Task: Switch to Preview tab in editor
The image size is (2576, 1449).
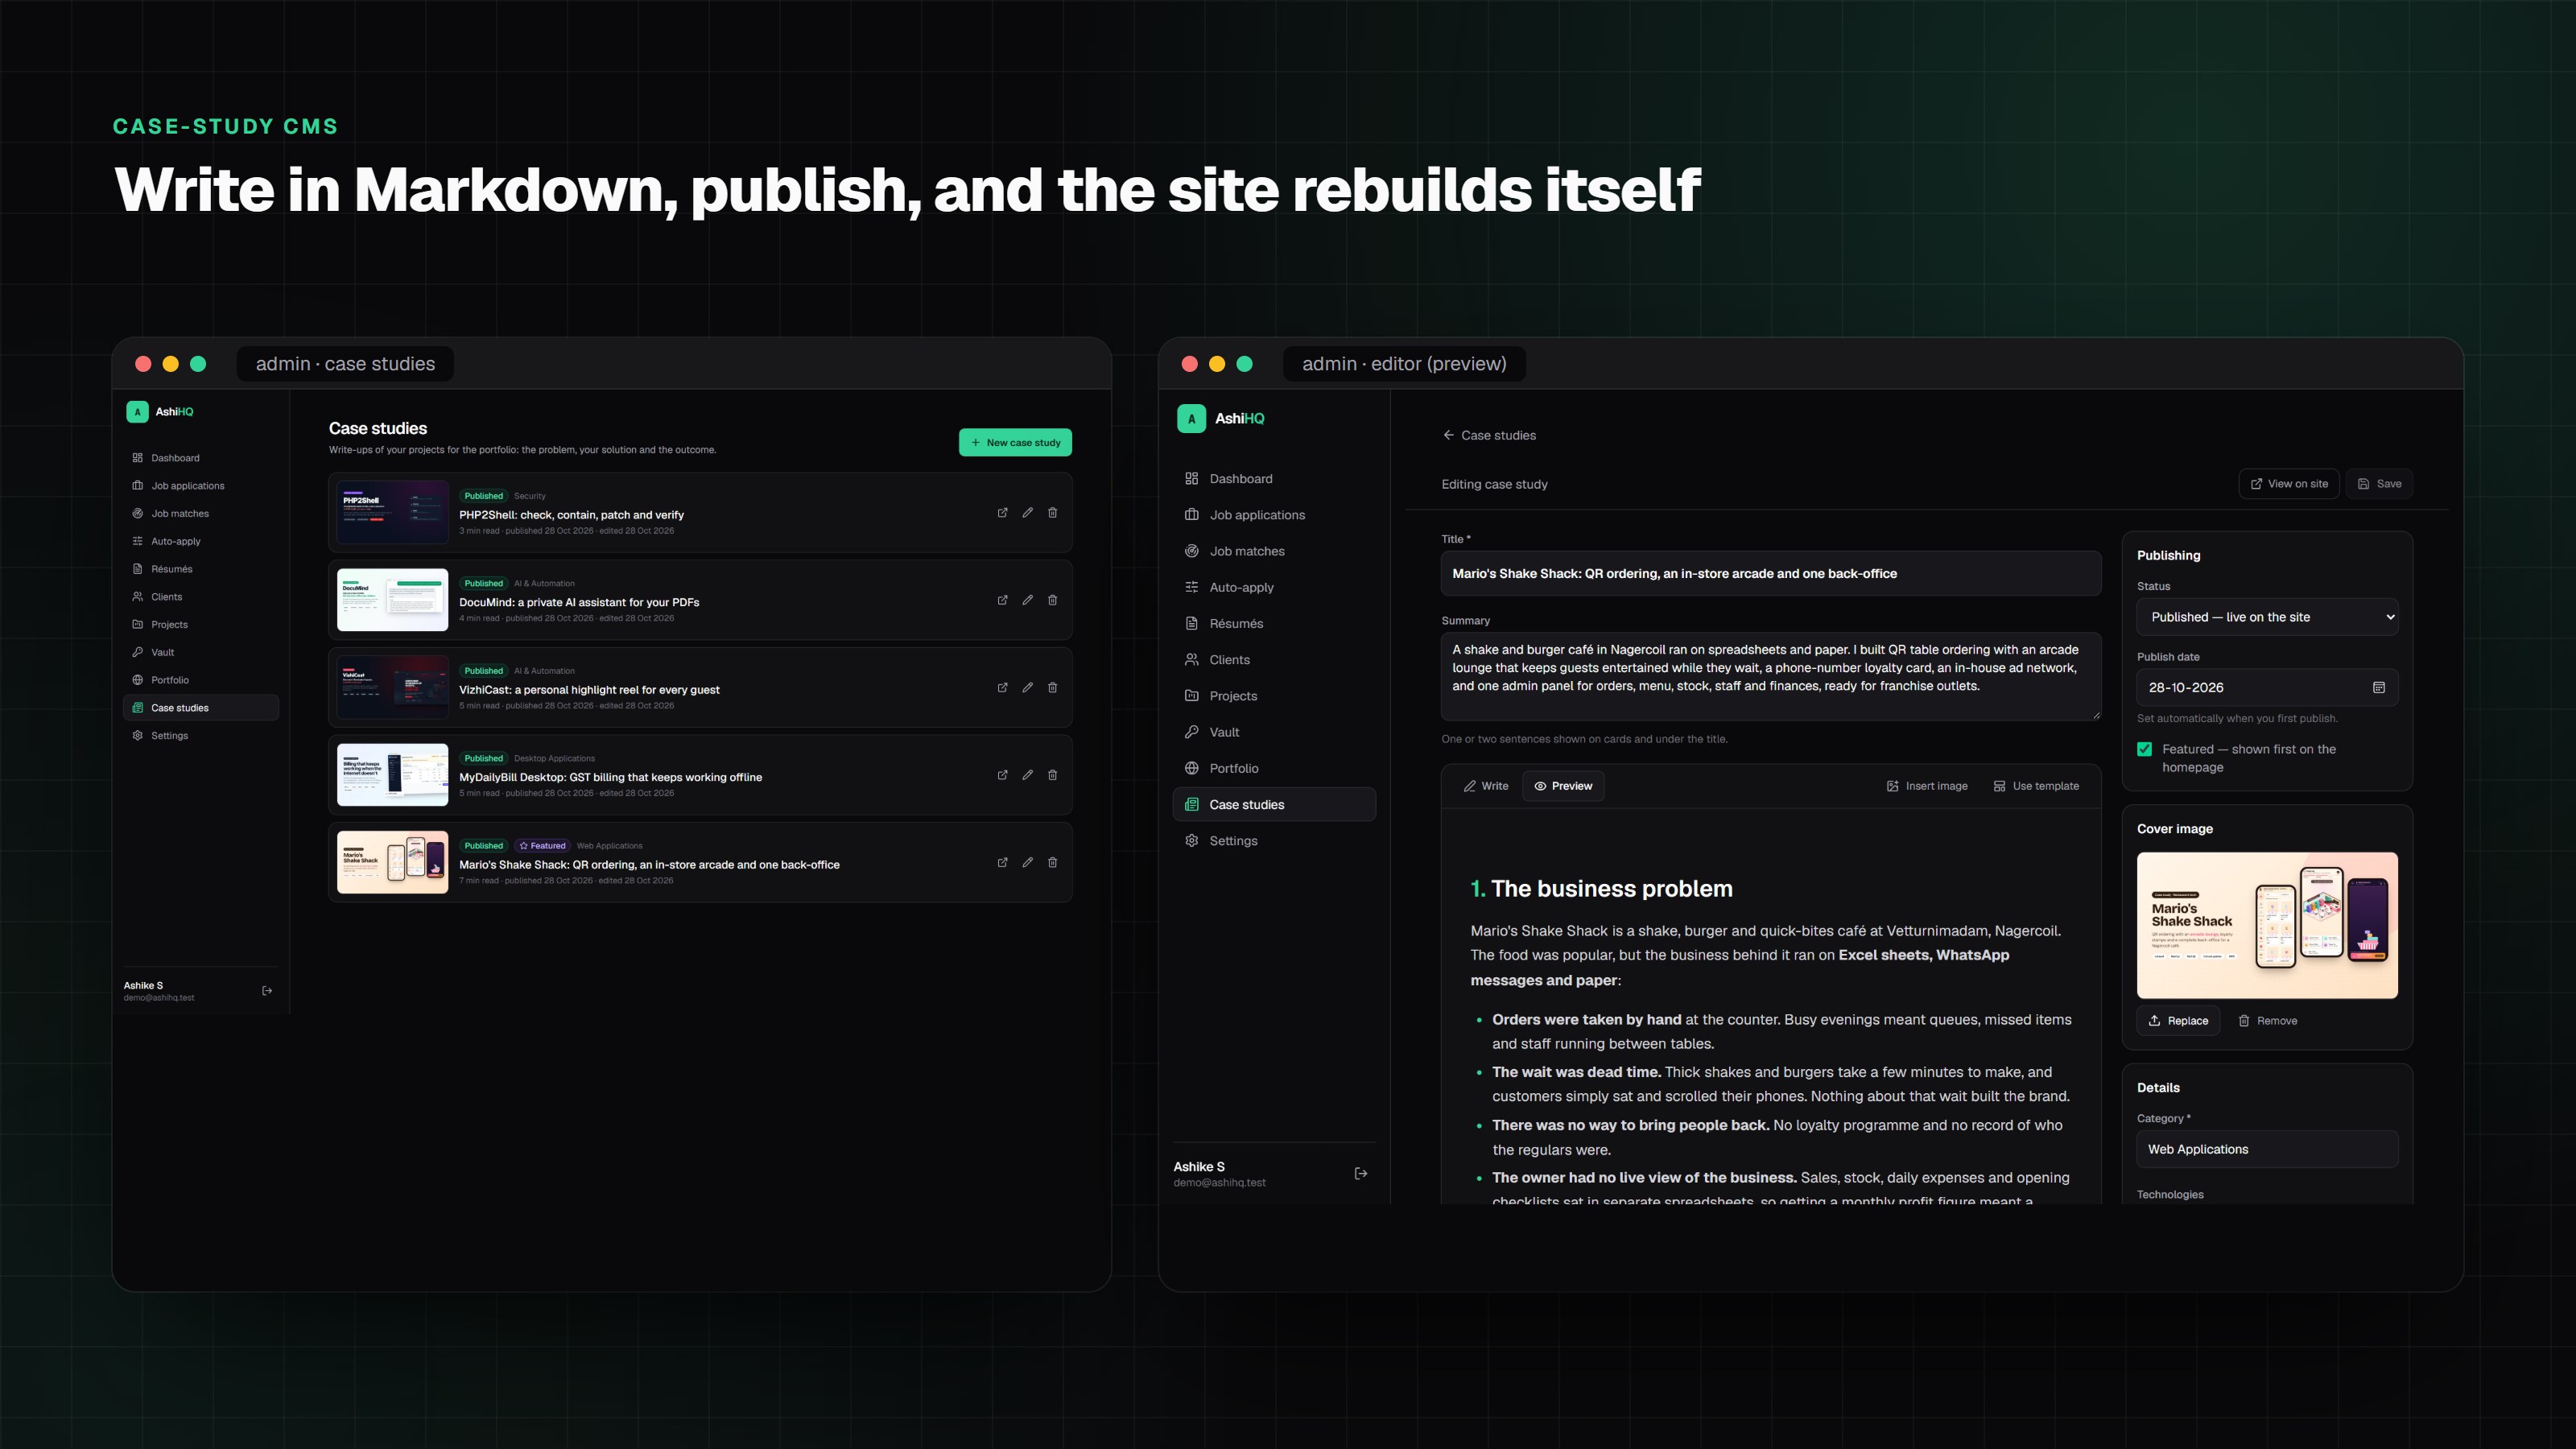Action: [1563, 786]
